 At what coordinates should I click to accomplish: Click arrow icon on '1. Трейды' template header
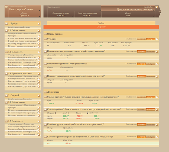(x=39, y=24)
